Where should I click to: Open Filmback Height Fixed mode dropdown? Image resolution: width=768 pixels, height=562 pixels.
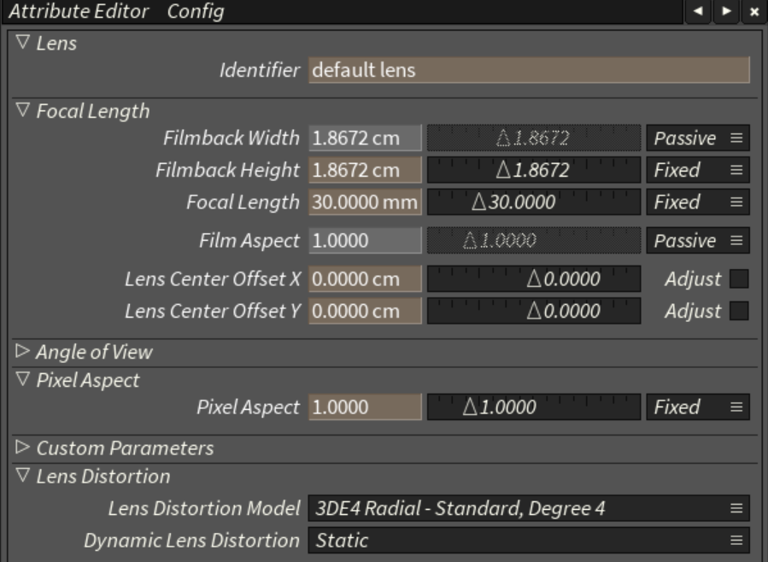[x=697, y=170]
